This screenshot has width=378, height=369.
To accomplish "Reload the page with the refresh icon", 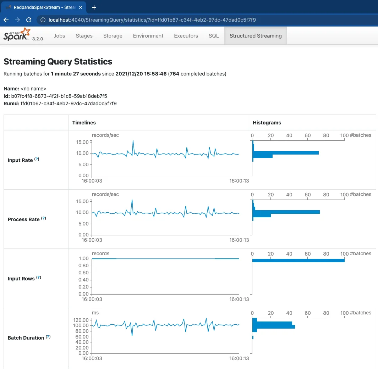I will click(28, 20).
